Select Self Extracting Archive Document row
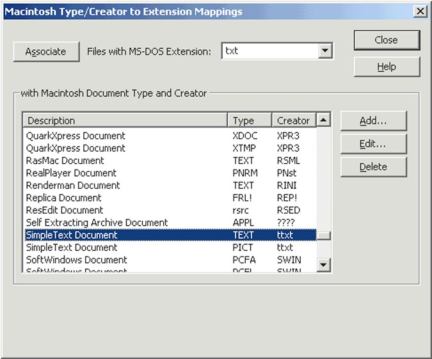432x359 pixels. point(170,223)
